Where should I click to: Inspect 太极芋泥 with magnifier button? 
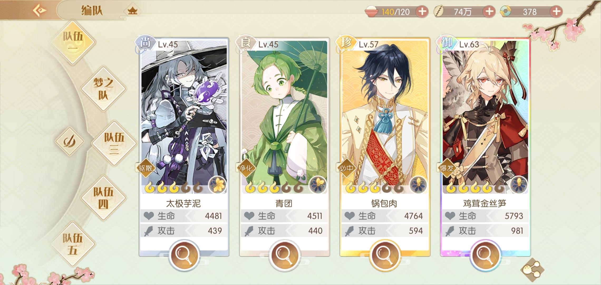tap(184, 255)
